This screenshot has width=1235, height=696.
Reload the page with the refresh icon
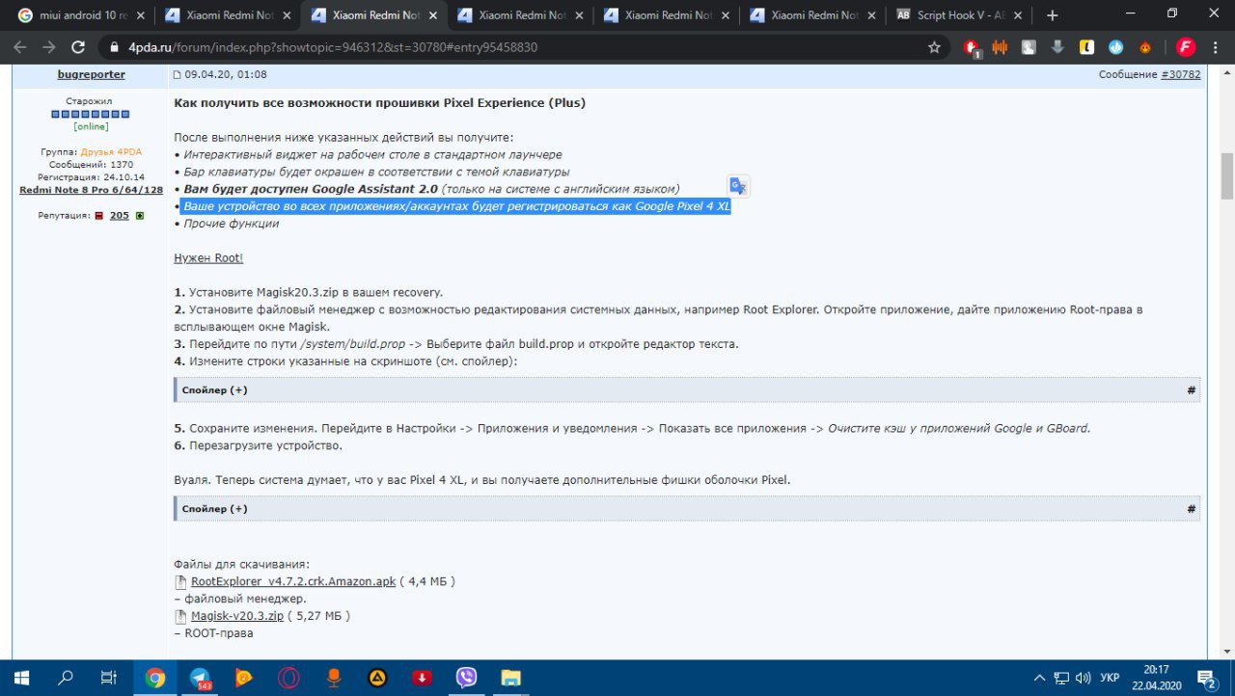coord(78,47)
